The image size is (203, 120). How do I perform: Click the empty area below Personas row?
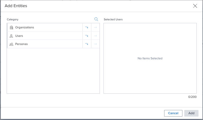click(x=53, y=71)
